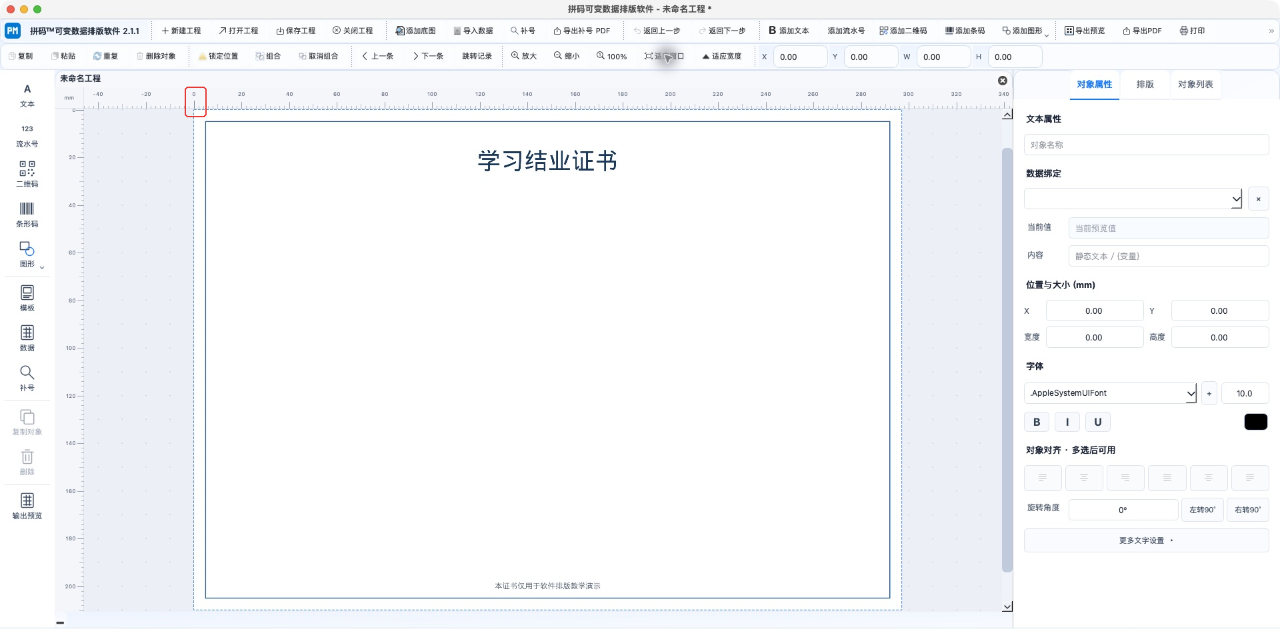The image size is (1280, 629).
Task: Expand 添加图形 dropdown arrow in toolbar
Action: 1047,35
